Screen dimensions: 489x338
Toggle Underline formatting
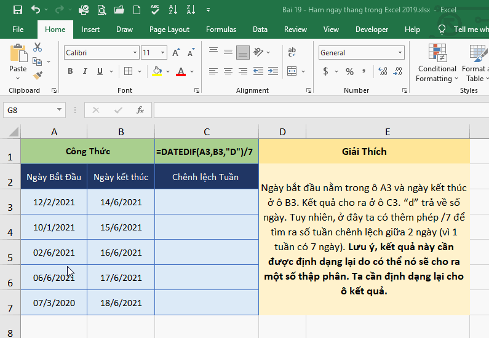tap(100, 71)
